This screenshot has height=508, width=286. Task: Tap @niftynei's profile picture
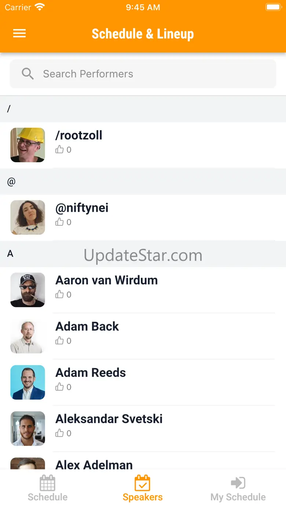[x=27, y=217]
